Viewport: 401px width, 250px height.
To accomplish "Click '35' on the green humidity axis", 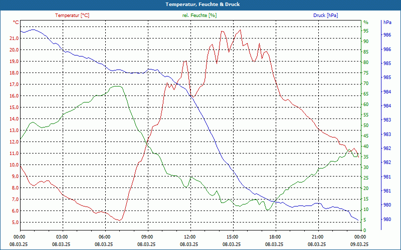I will 366,157.
